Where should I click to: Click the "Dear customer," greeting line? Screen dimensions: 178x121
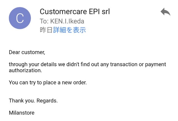point(27,52)
